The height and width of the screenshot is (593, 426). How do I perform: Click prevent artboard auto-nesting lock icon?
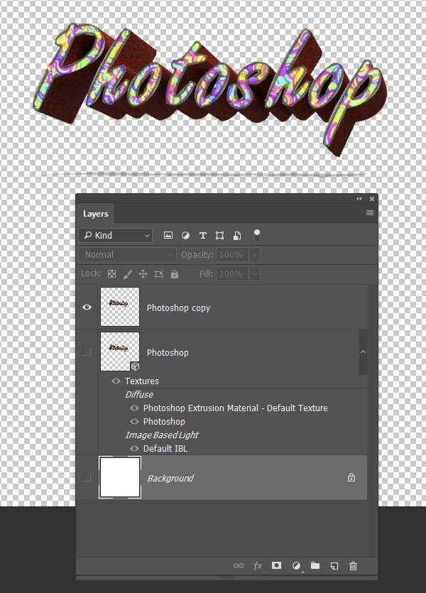[159, 274]
